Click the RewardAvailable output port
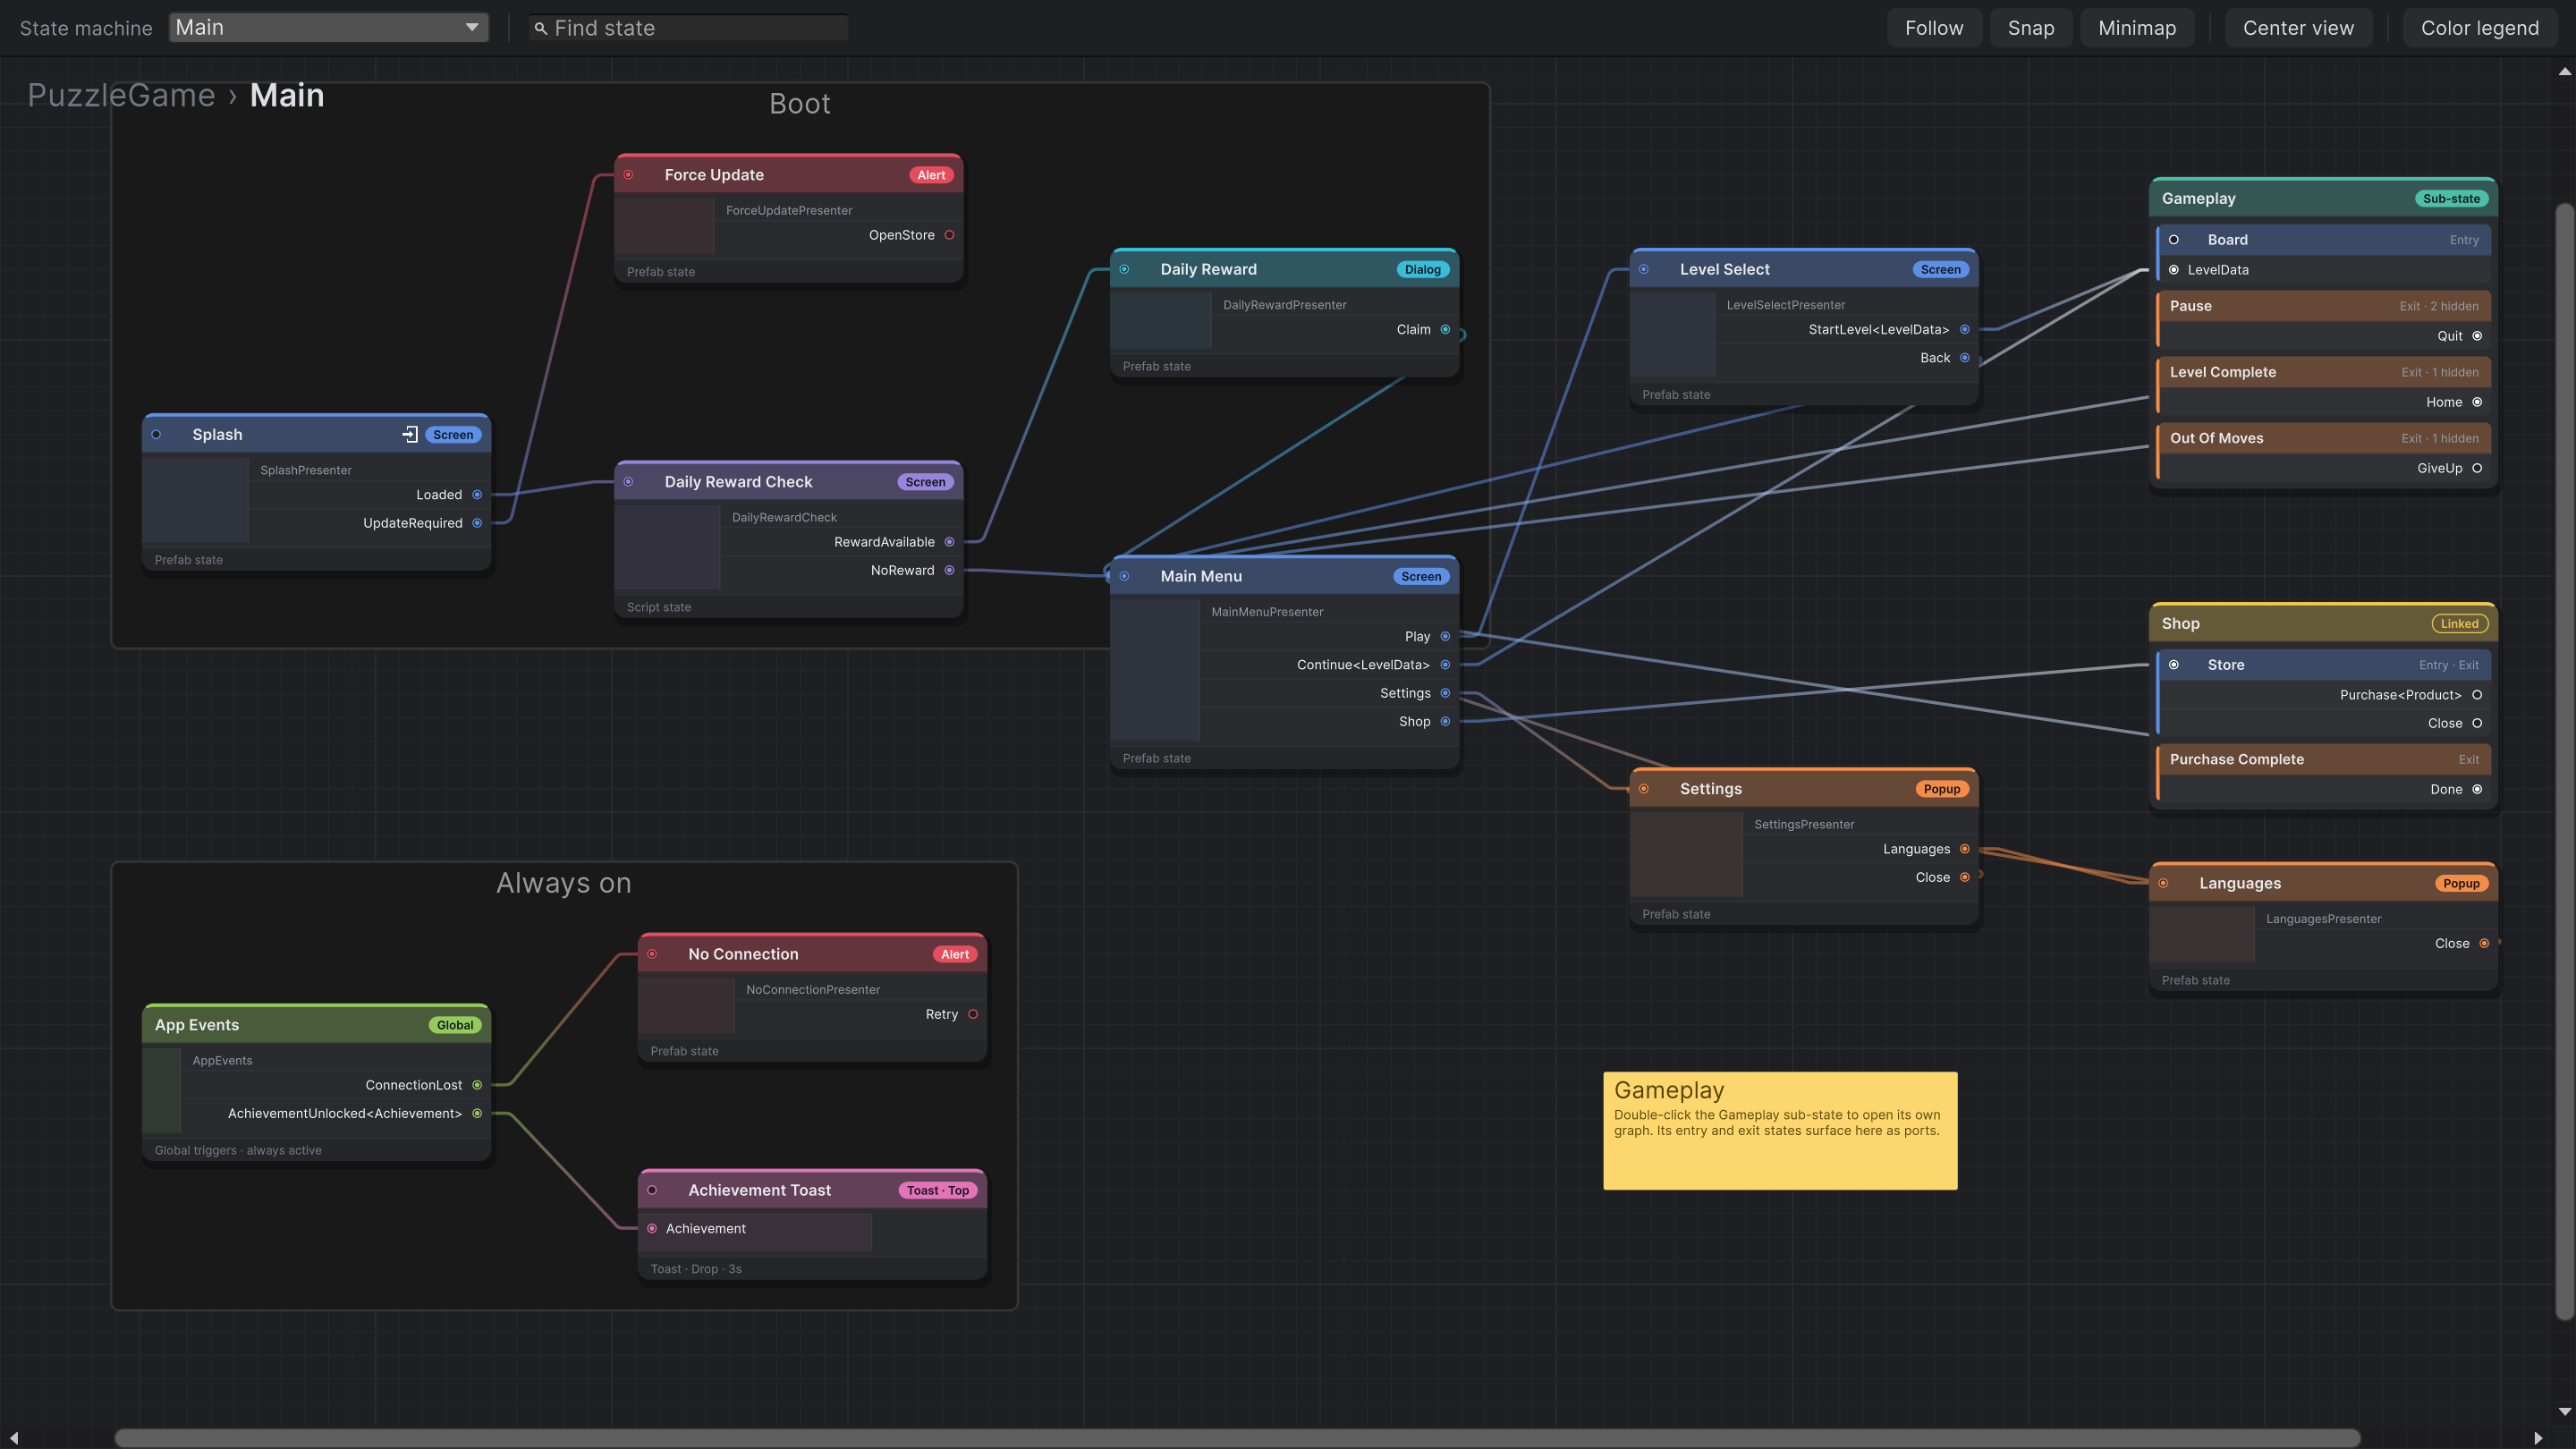 coord(949,542)
